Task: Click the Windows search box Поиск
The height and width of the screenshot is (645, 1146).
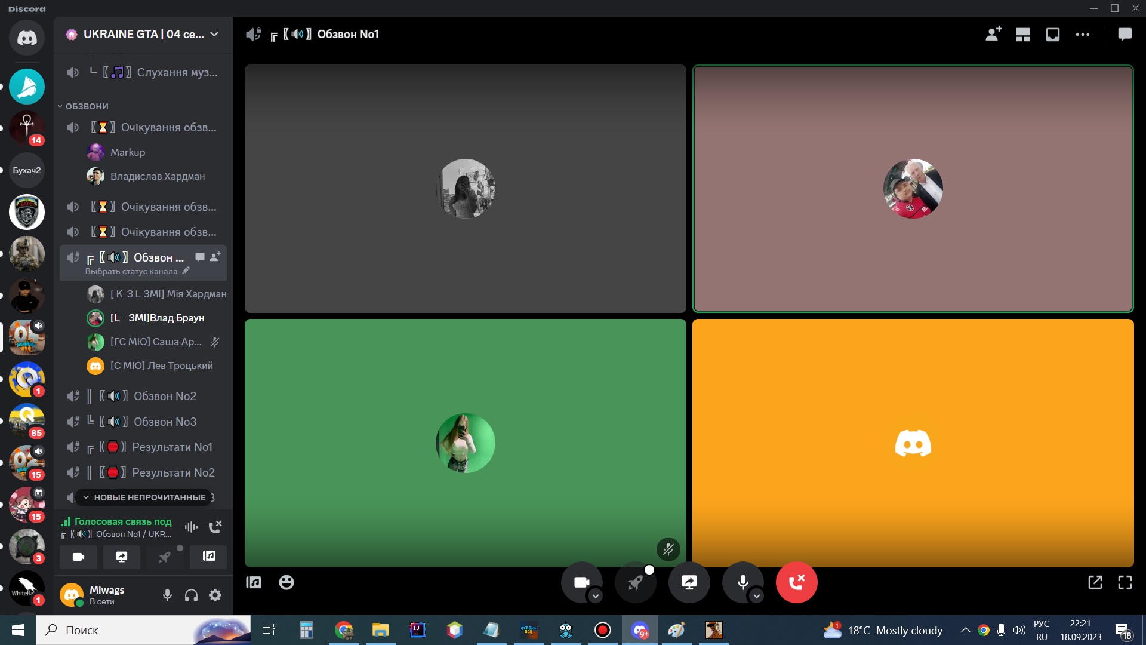Action: pos(144,630)
